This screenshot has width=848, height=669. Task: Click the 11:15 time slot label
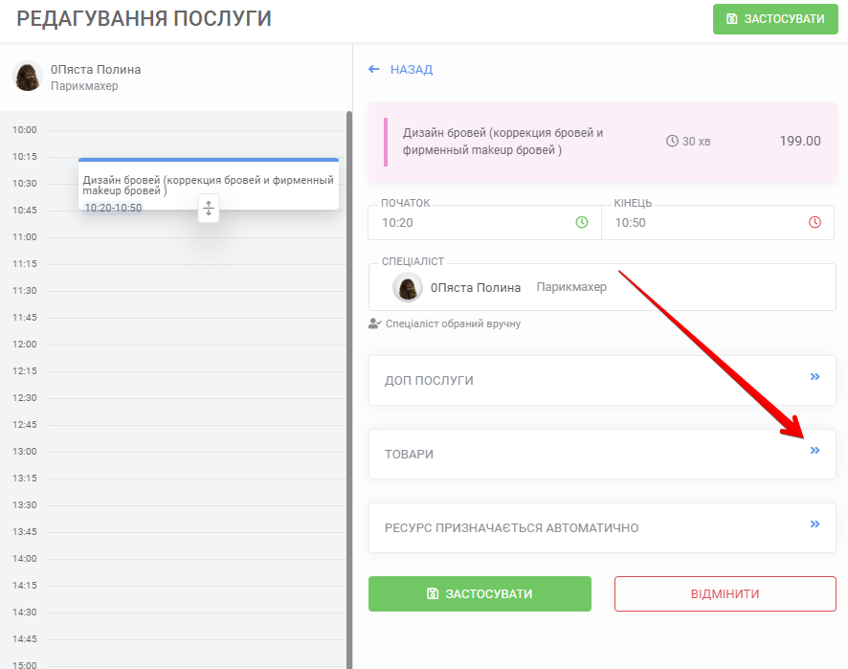pos(25,264)
